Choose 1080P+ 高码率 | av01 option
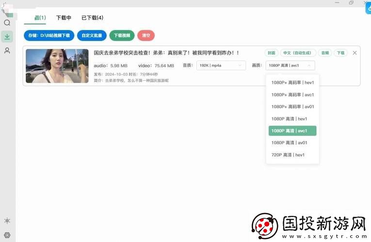This screenshot has width=371, height=242. tap(292, 106)
